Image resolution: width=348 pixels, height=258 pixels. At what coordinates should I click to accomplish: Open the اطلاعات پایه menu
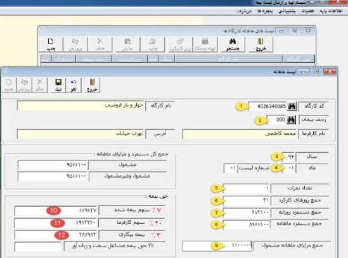tap(331, 11)
